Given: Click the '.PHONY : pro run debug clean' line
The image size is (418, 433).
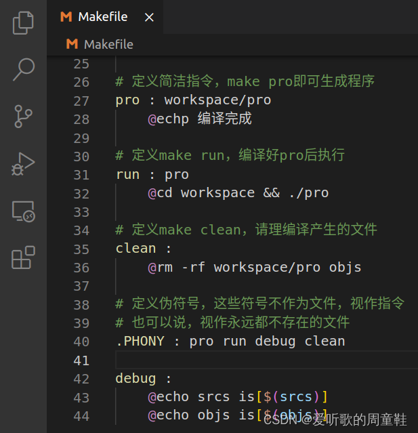Looking at the screenshot, I should [230, 342].
